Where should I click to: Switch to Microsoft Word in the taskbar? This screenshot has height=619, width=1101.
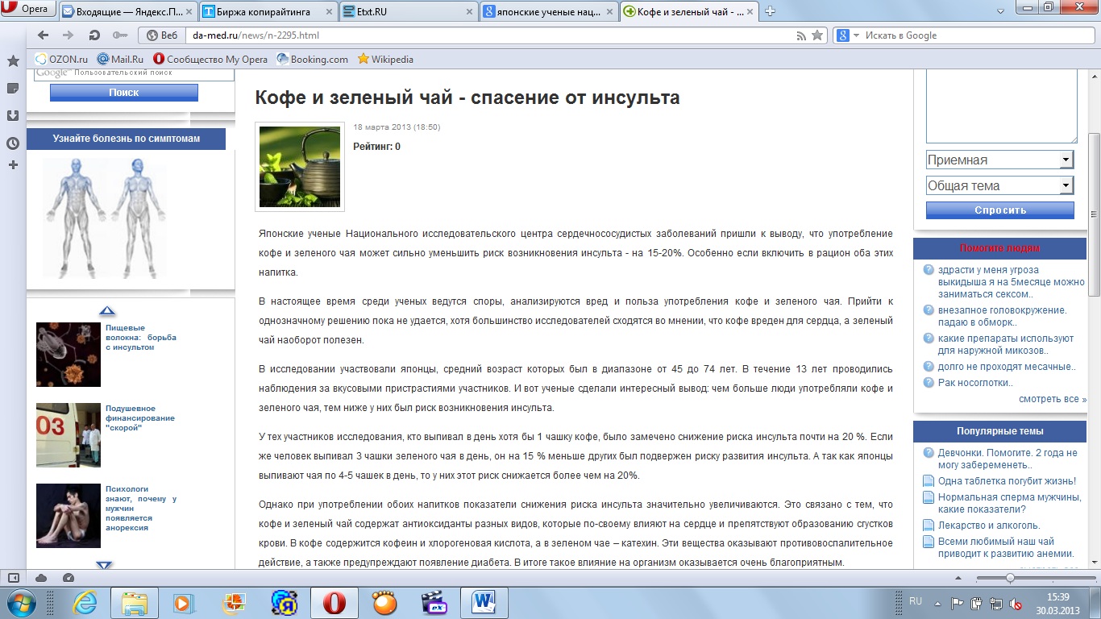click(x=484, y=602)
